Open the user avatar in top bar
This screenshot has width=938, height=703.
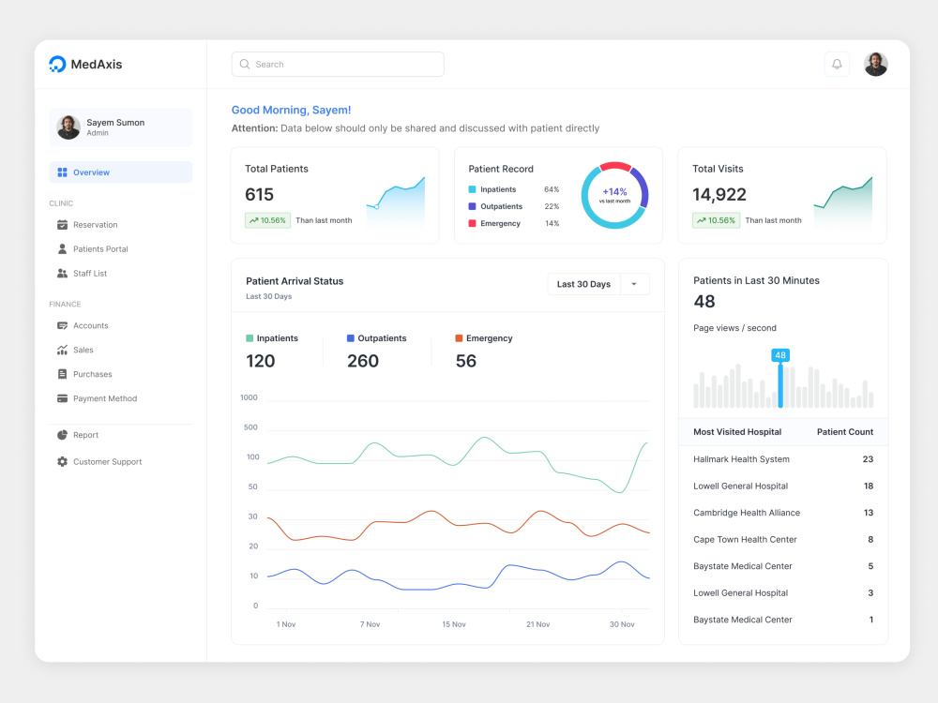tap(875, 64)
